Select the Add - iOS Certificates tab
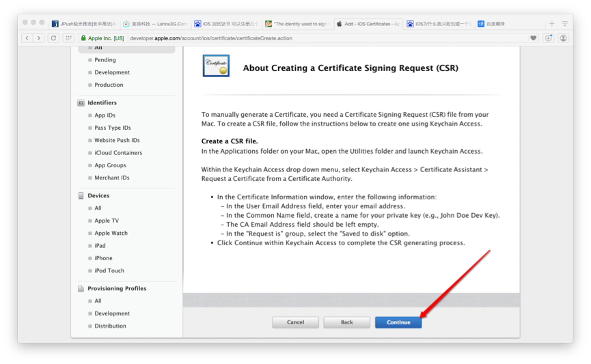591x364 pixels. (369, 24)
